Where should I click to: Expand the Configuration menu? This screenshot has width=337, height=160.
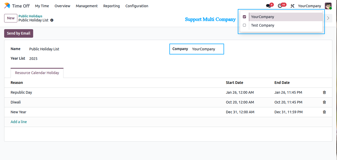pos(137,6)
